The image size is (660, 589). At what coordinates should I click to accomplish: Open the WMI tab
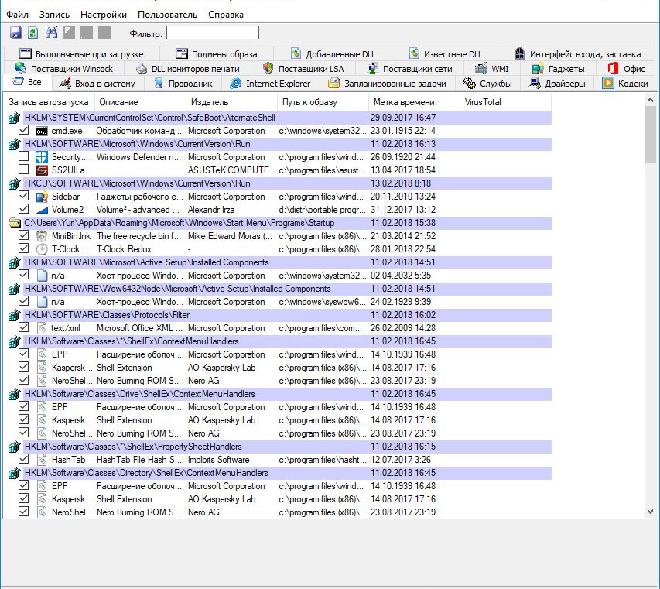coord(492,69)
